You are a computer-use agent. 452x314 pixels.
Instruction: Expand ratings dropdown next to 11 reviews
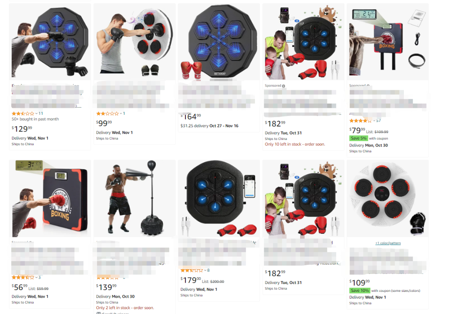tap(36, 114)
